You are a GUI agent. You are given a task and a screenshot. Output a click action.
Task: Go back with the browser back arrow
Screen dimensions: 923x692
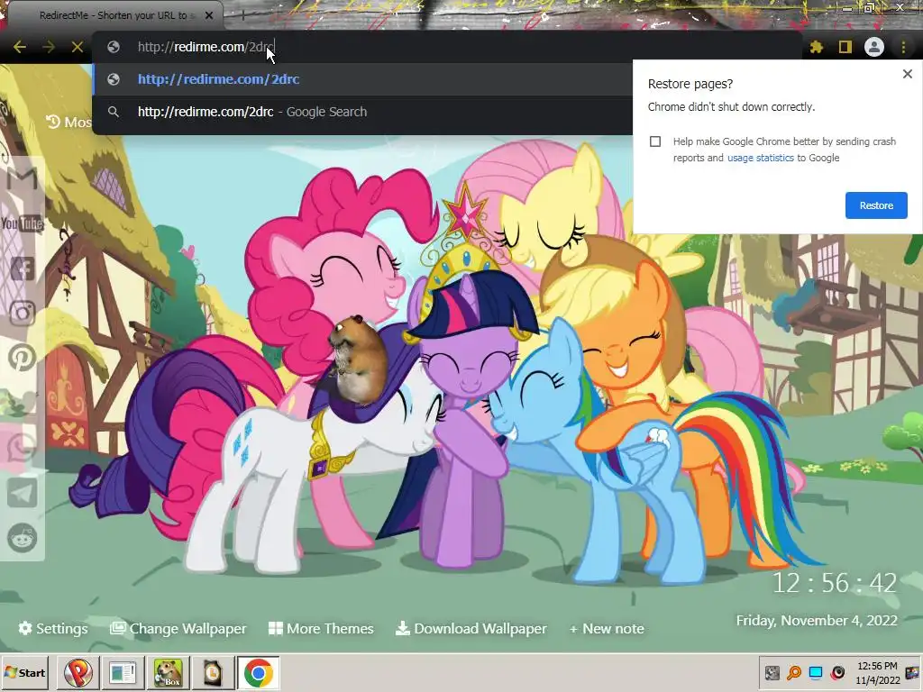tap(20, 47)
